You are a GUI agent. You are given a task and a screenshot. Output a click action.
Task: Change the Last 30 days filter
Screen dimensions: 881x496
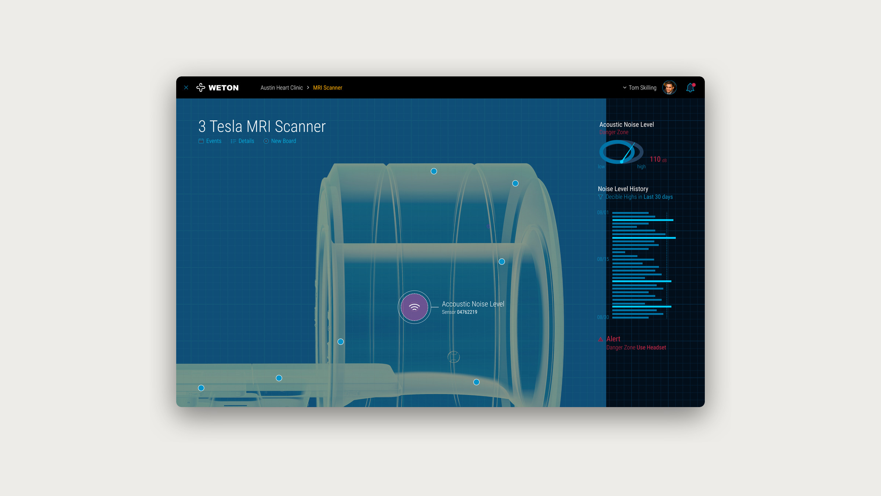point(658,197)
